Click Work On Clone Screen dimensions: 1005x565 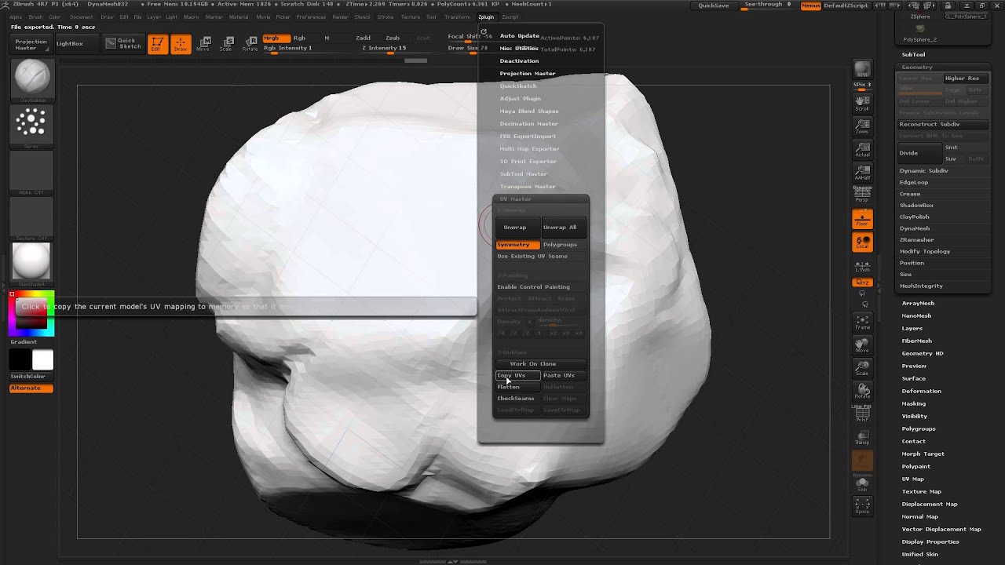point(540,364)
